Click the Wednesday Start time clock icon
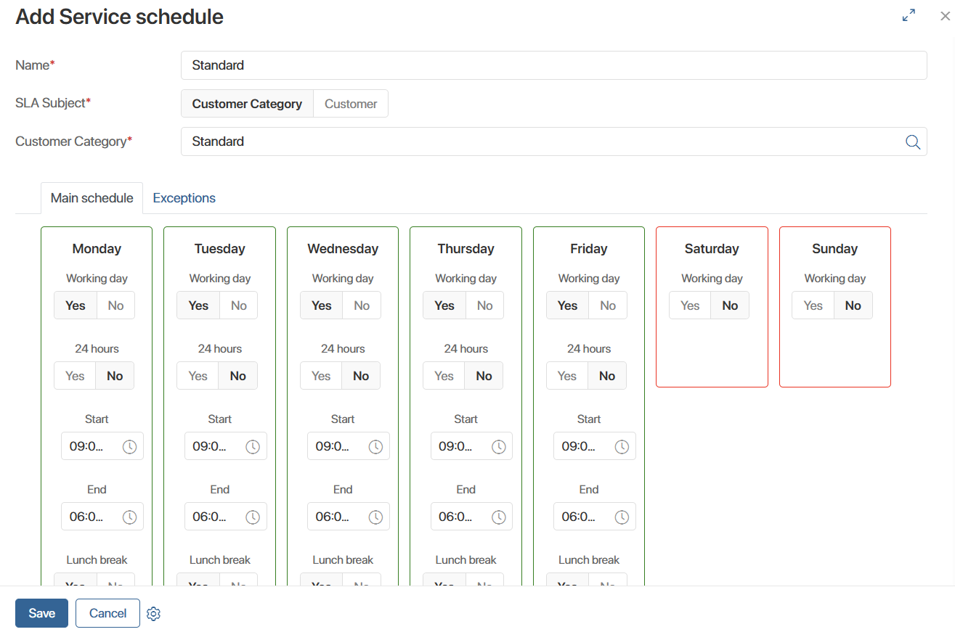 pos(375,447)
